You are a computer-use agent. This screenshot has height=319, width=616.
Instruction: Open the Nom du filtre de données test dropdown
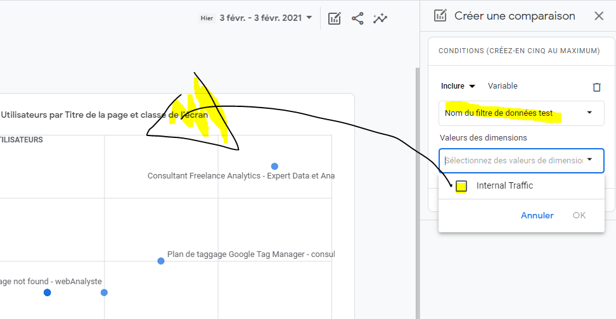[521, 113]
